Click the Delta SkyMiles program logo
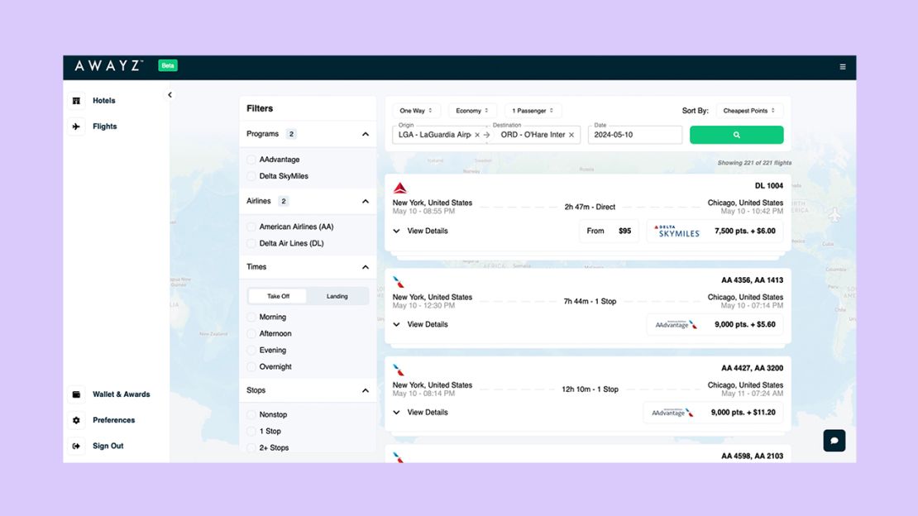This screenshot has width=918, height=516. tap(677, 232)
